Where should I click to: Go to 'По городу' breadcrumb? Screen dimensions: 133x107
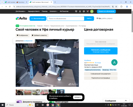click(x=82, y=26)
